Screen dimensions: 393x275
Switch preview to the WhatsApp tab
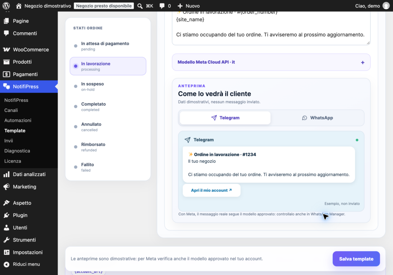point(317,118)
